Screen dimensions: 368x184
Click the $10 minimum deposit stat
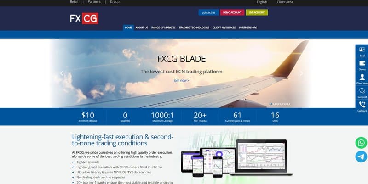87,117
